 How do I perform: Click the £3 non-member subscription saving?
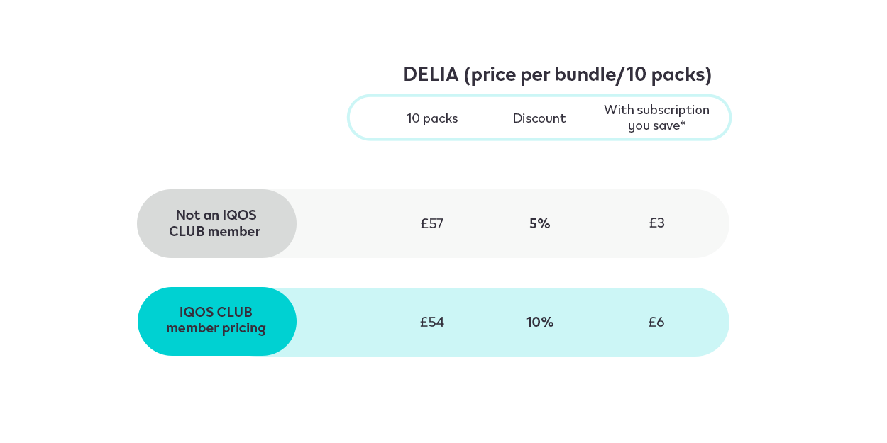[656, 223]
